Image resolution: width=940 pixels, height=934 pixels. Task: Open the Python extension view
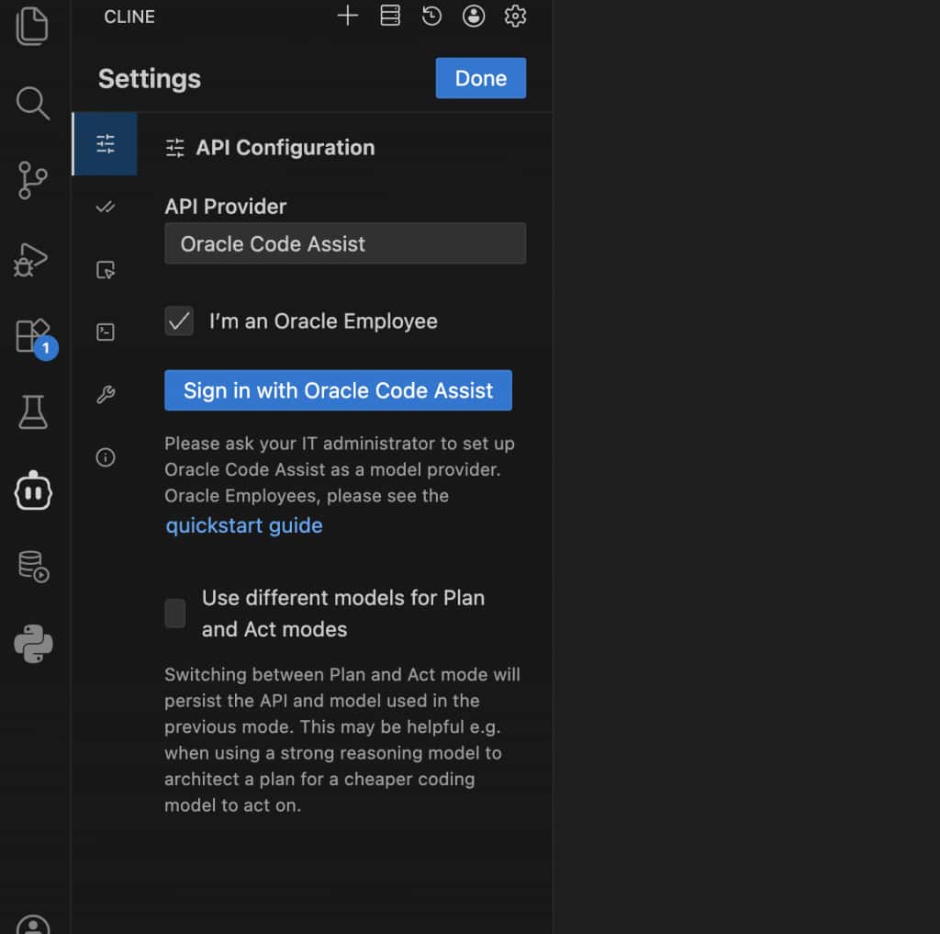click(x=33, y=644)
